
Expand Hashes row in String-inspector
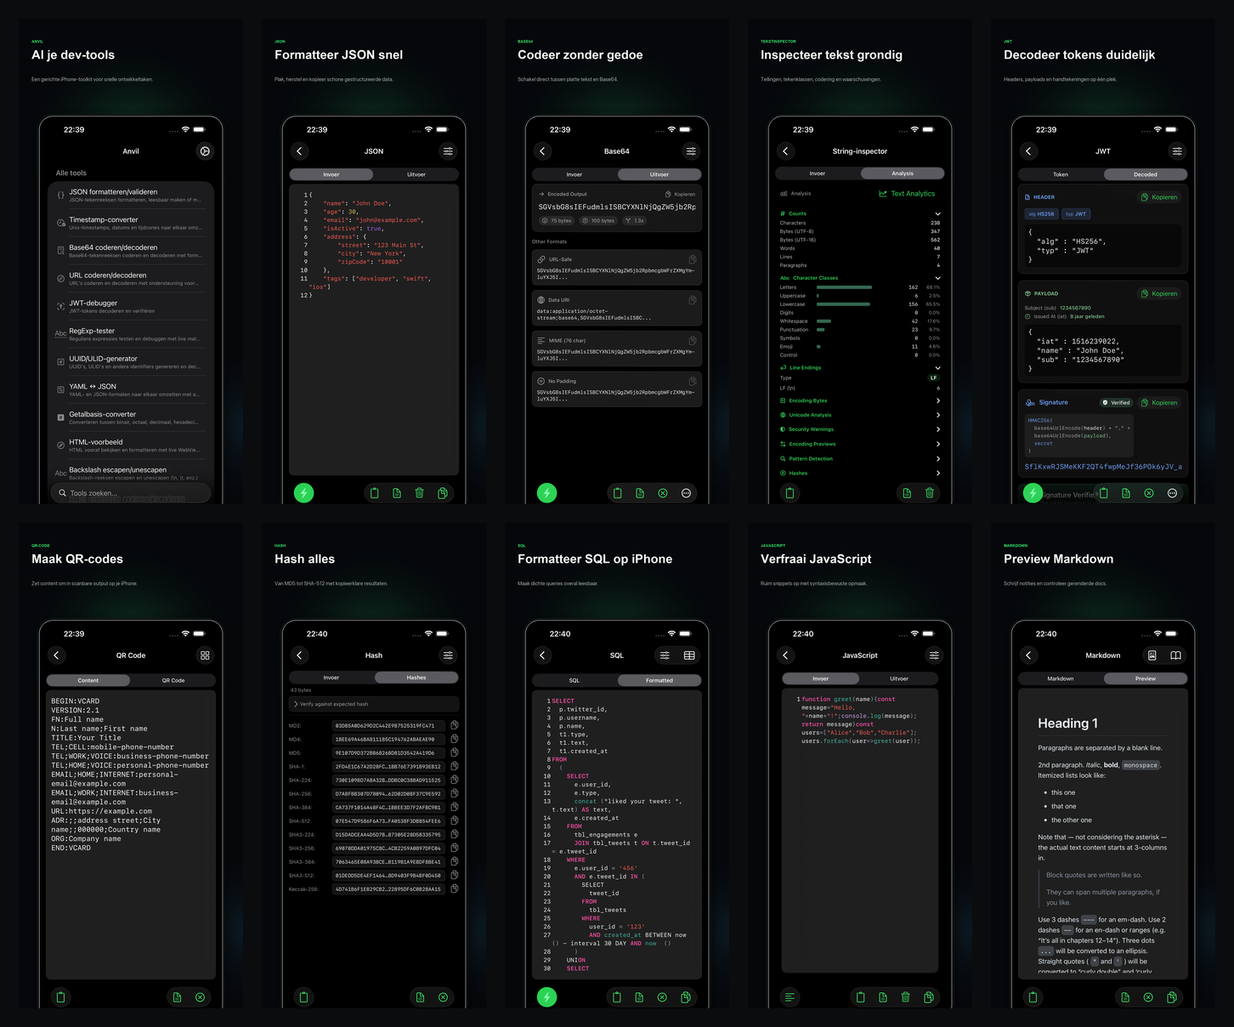click(x=860, y=473)
